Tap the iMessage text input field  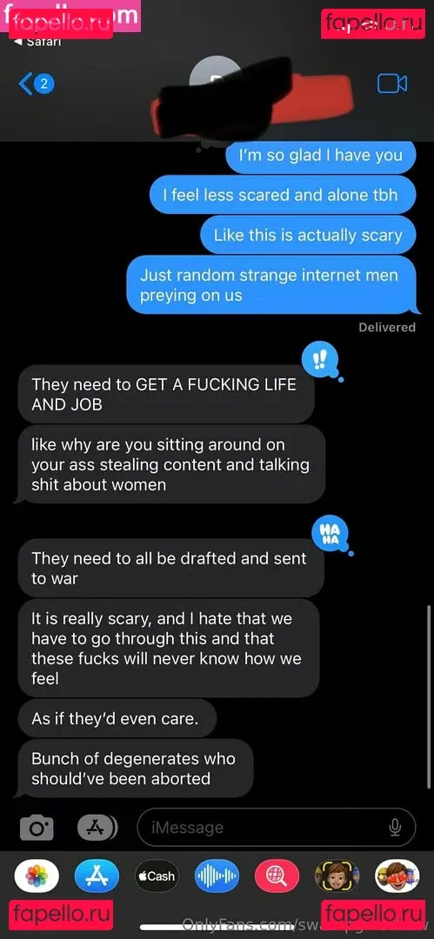pyautogui.click(x=277, y=828)
